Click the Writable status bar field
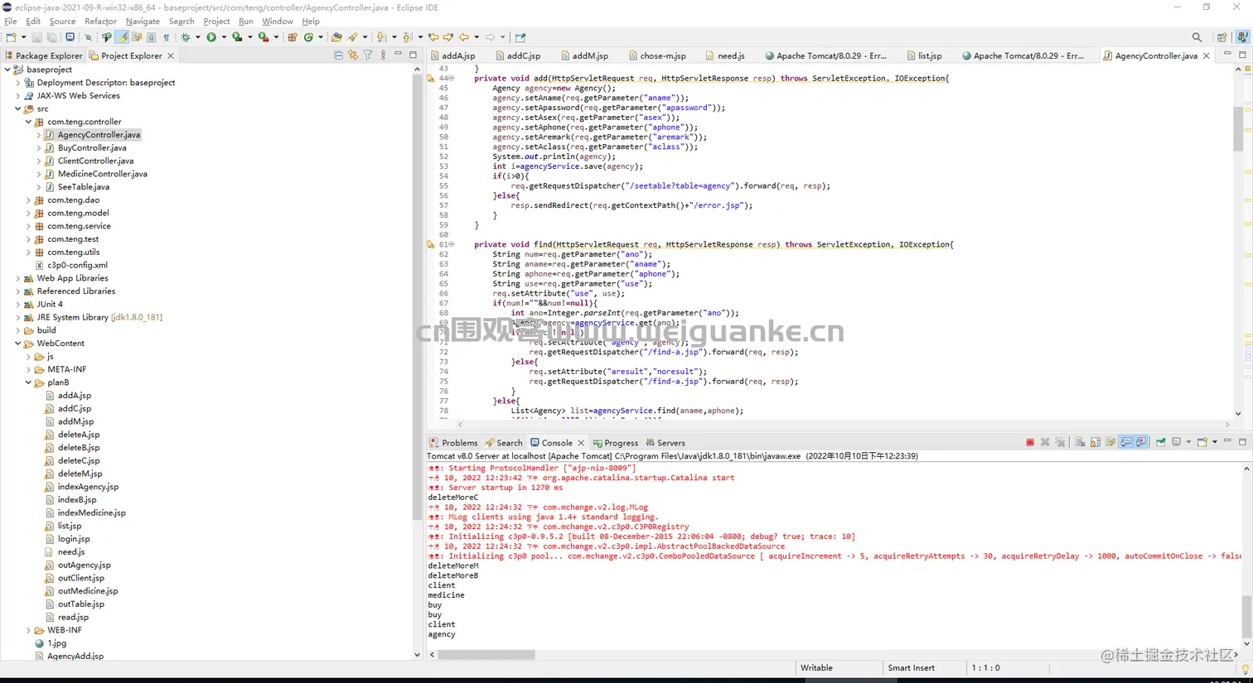This screenshot has height=683, width=1253. pos(816,668)
